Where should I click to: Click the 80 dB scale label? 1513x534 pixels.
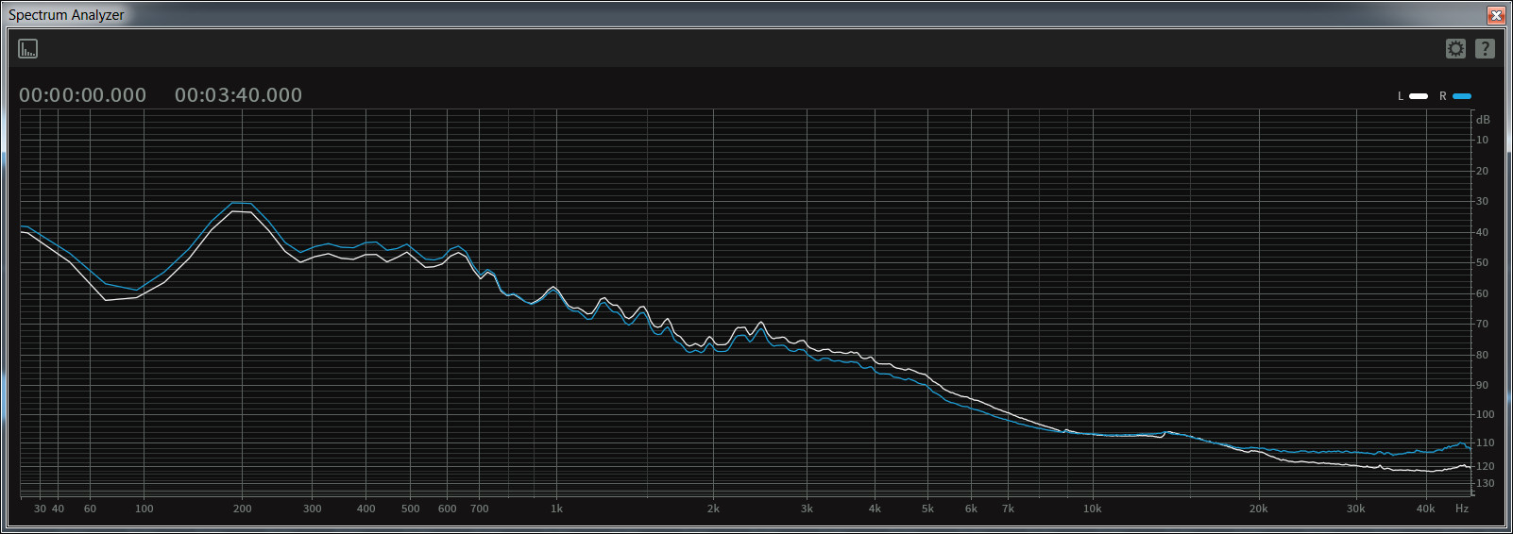(x=1482, y=355)
